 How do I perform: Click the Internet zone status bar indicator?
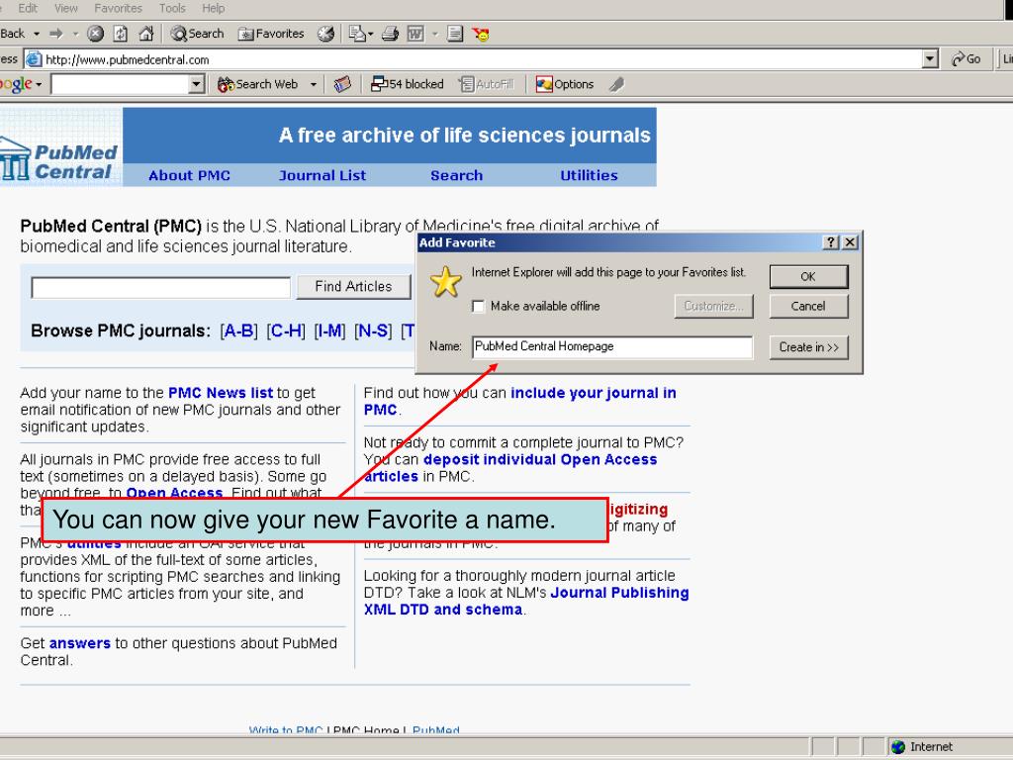[922, 747]
